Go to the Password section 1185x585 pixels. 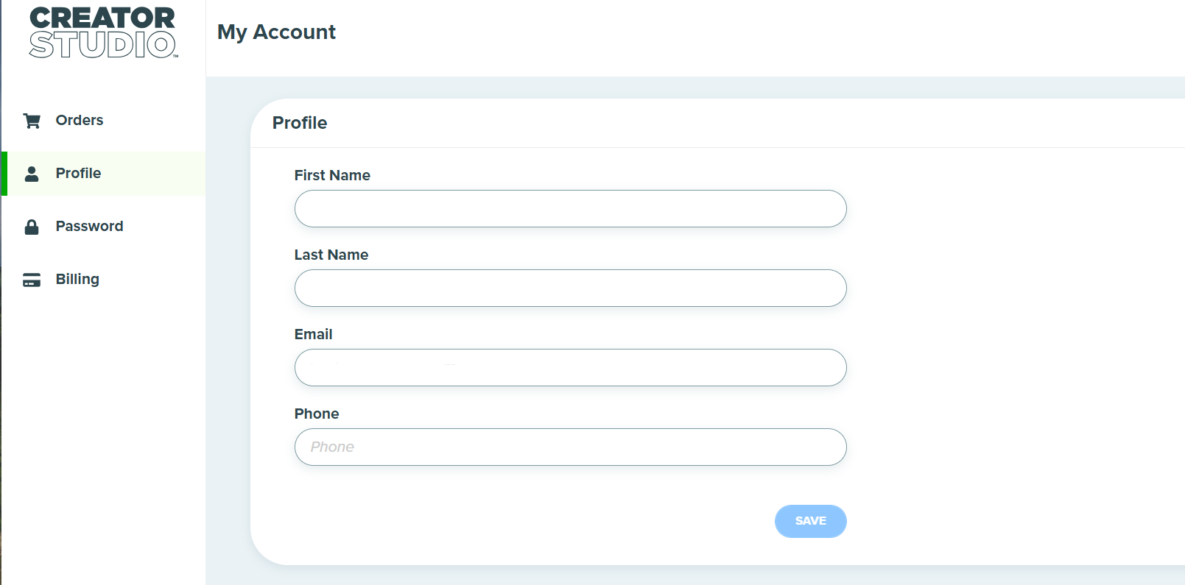[x=89, y=226]
